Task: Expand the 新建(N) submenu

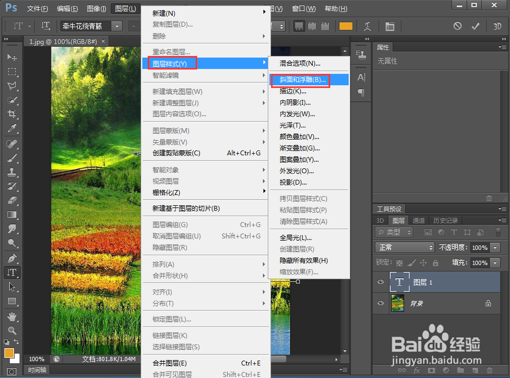Action: click(206, 13)
